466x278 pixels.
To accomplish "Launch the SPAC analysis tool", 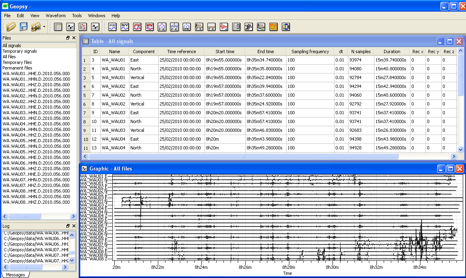I will (x=187, y=27).
